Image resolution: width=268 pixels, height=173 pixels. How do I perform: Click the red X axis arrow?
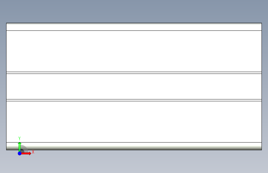pyautogui.click(x=26, y=153)
